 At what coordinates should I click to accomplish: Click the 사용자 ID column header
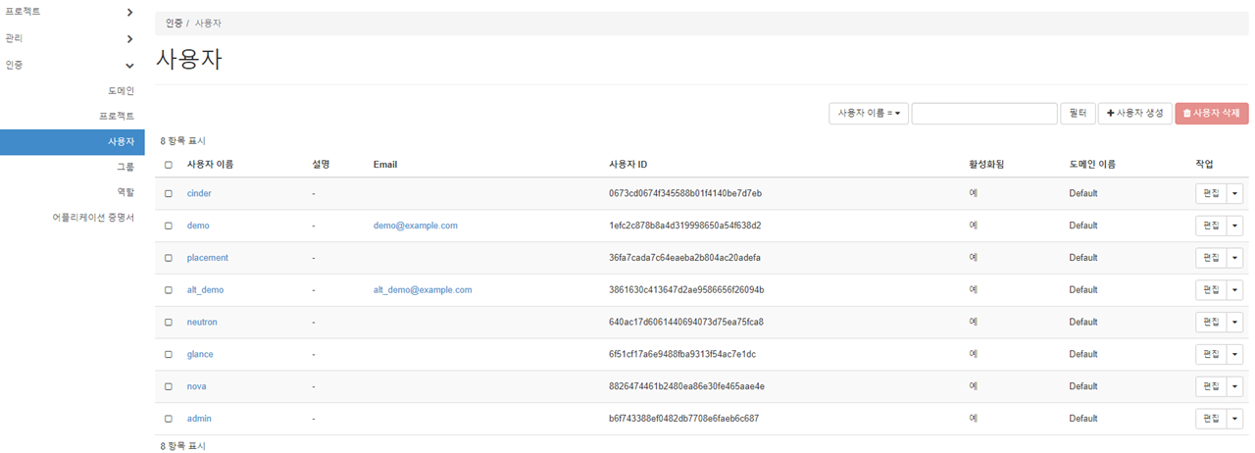[628, 164]
